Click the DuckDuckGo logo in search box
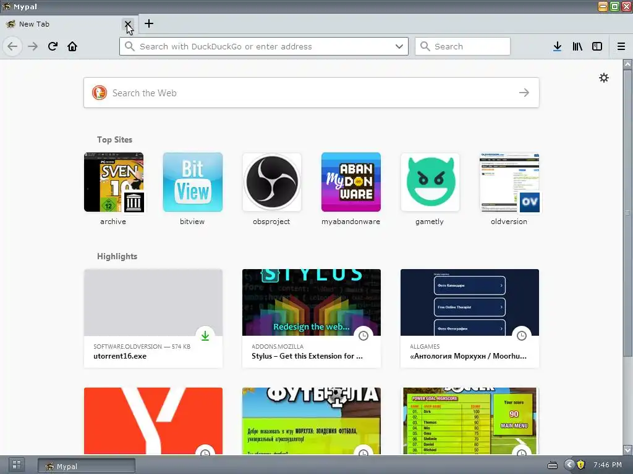Viewport: 633px width, 474px height. [x=100, y=93]
